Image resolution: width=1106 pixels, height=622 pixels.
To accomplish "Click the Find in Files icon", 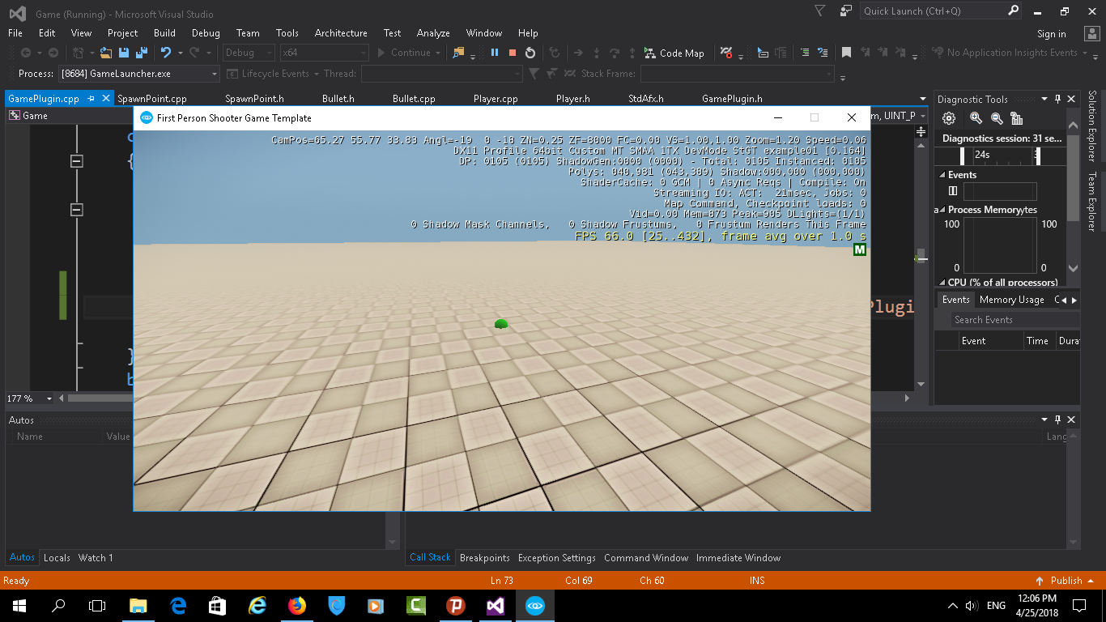I will [x=458, y=53].
